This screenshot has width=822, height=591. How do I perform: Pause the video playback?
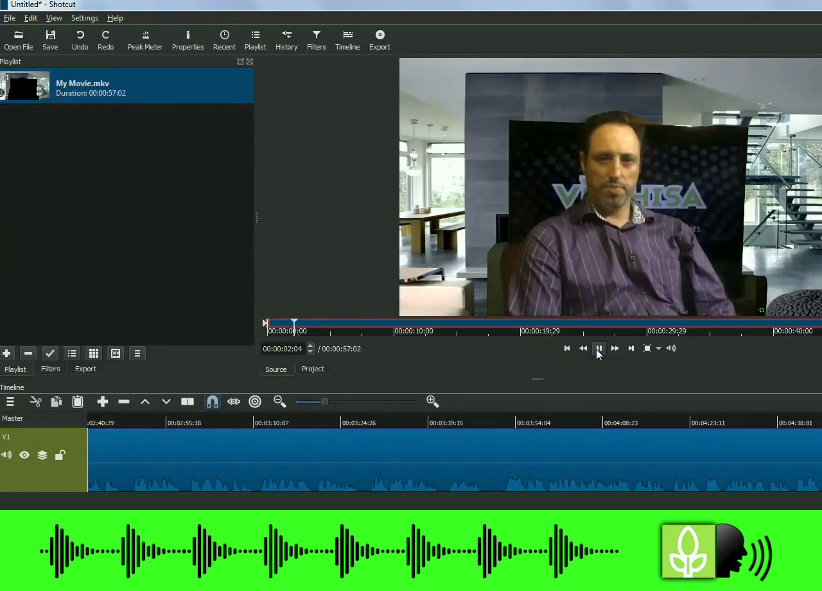point(599,348)
